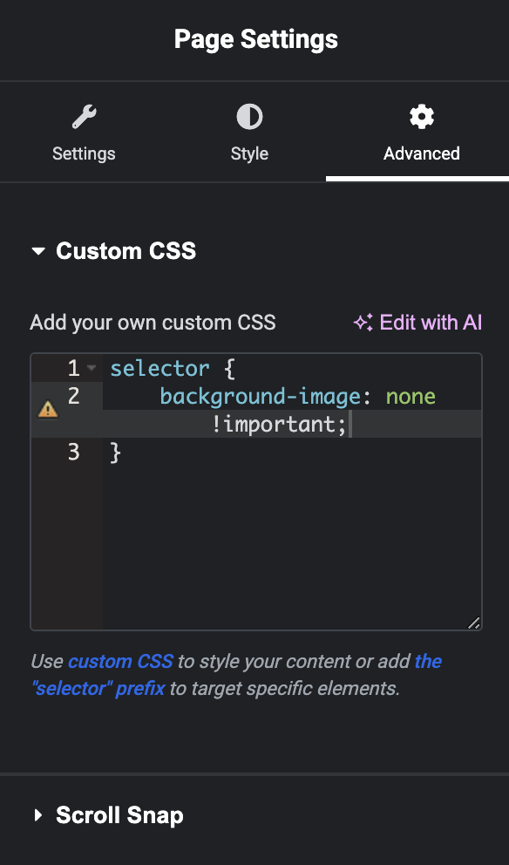Switch to the Settings tab label
Viewport: 509px width, 865px height.
[84, 153]
